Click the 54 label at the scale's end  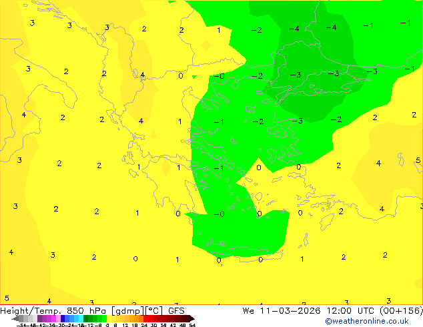(192, 325)
